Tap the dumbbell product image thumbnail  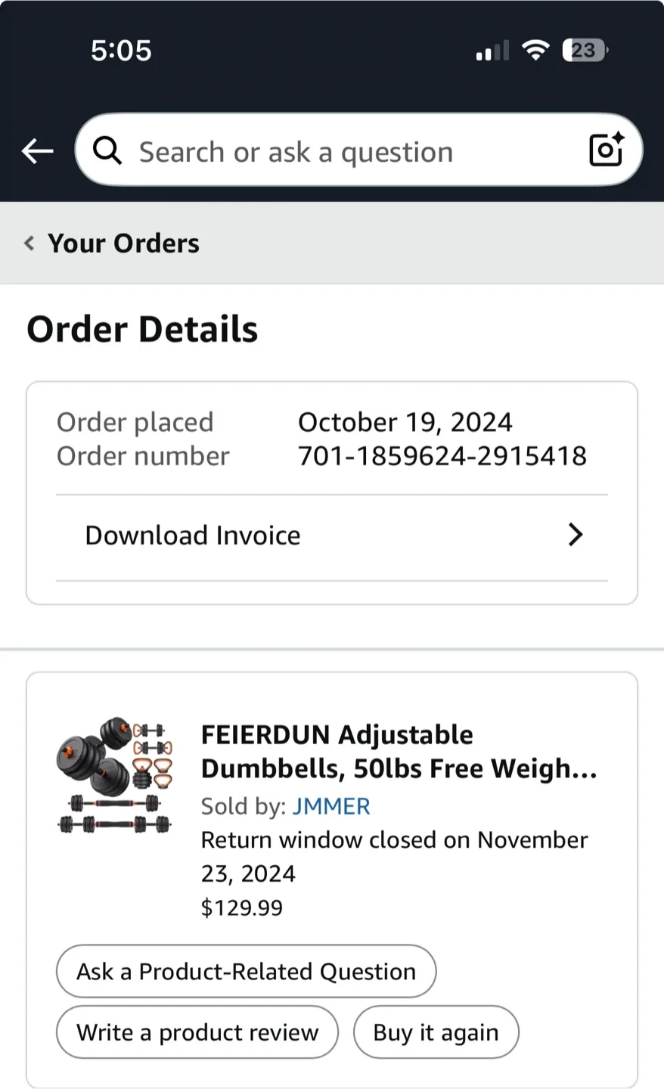coord(113,775)
